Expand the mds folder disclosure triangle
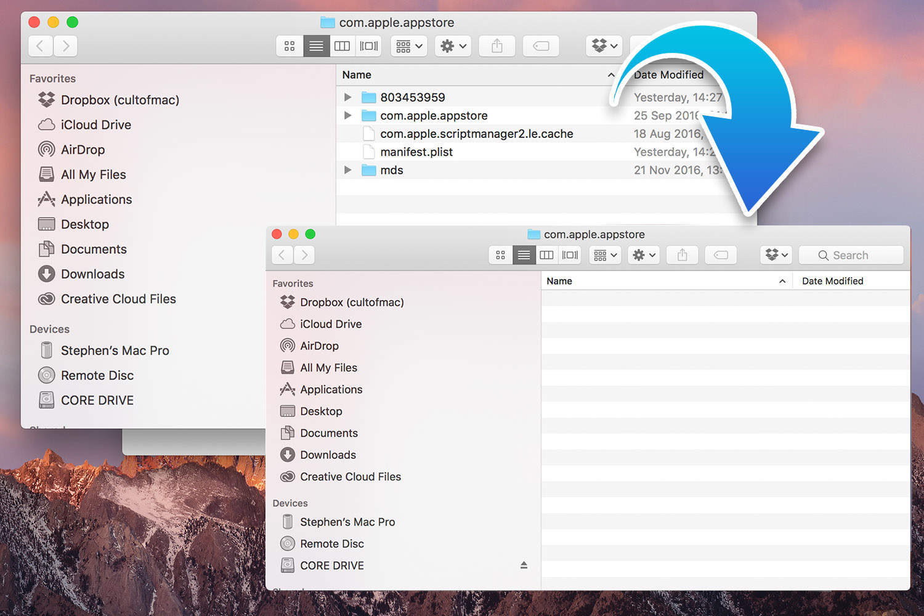Viewport: 924px width, 616px height. (x=348, y=170)
